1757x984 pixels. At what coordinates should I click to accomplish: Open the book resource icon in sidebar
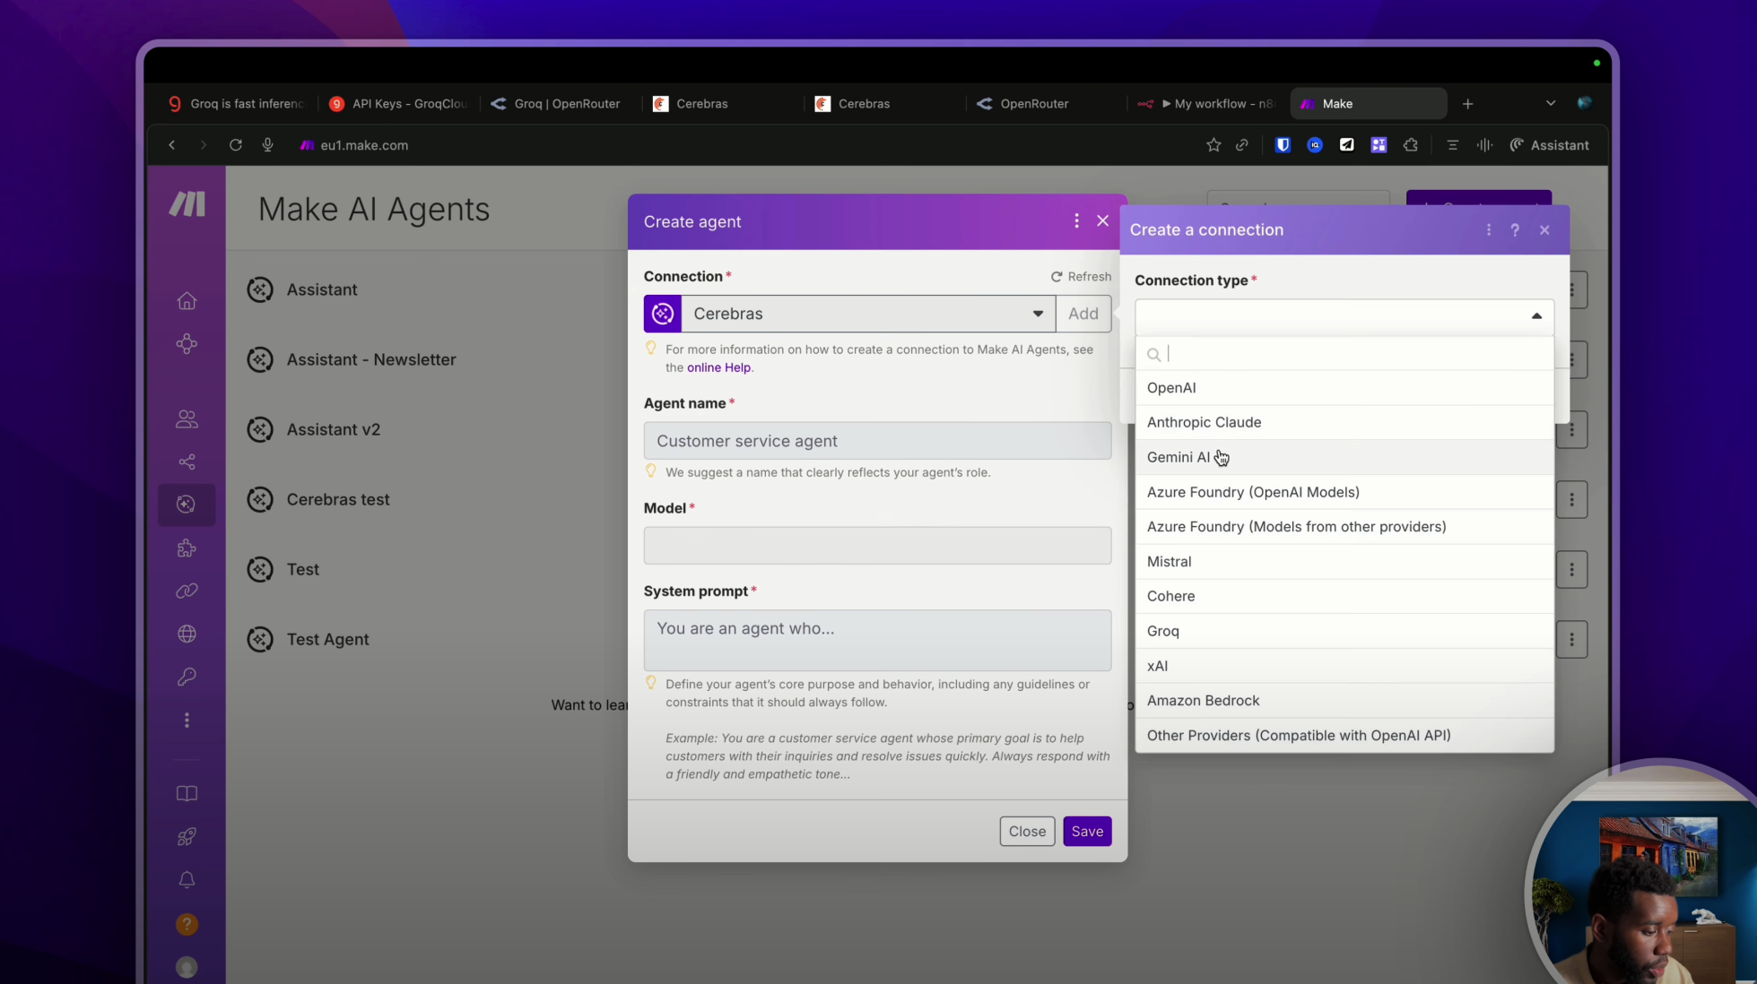[x=187, y=793]
